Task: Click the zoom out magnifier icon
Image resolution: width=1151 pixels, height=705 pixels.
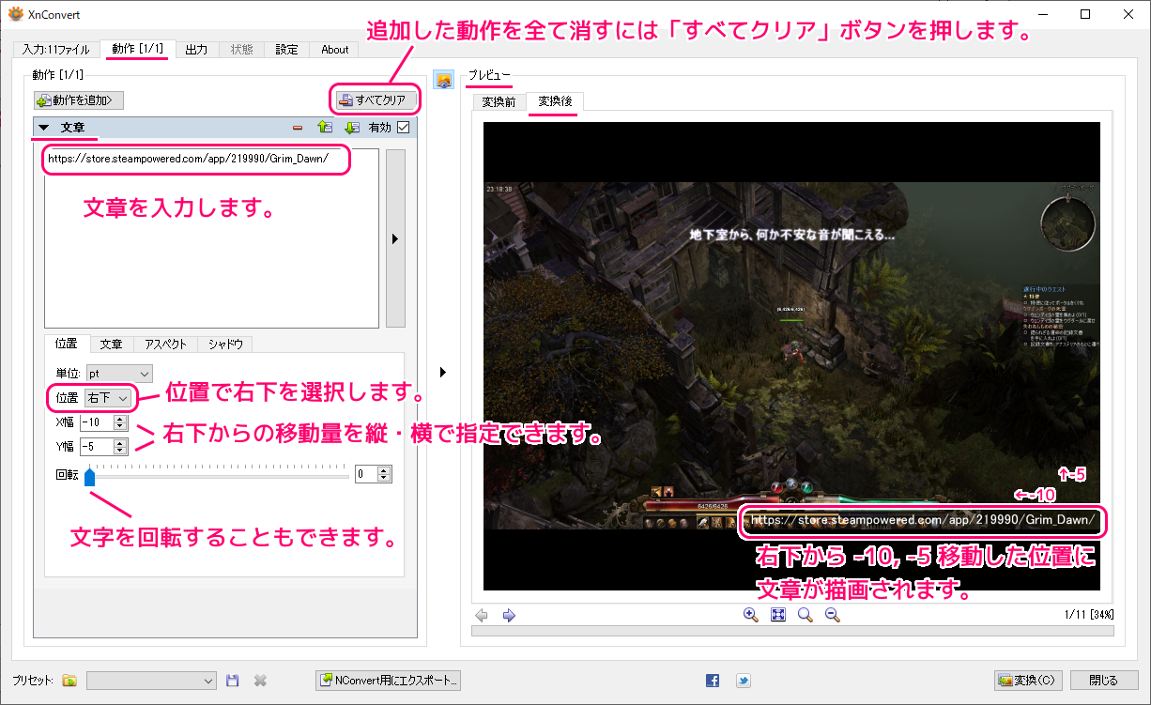Action: (x=832, y=615)
